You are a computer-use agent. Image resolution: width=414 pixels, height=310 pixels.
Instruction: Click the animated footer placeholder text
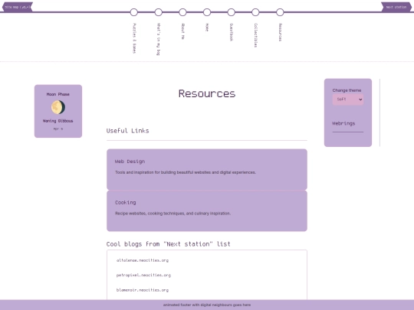(207, 305)
